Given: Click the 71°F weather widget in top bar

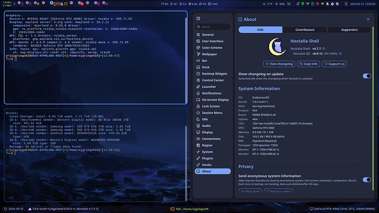Looking at the screenshot, I should pos(268,4).
